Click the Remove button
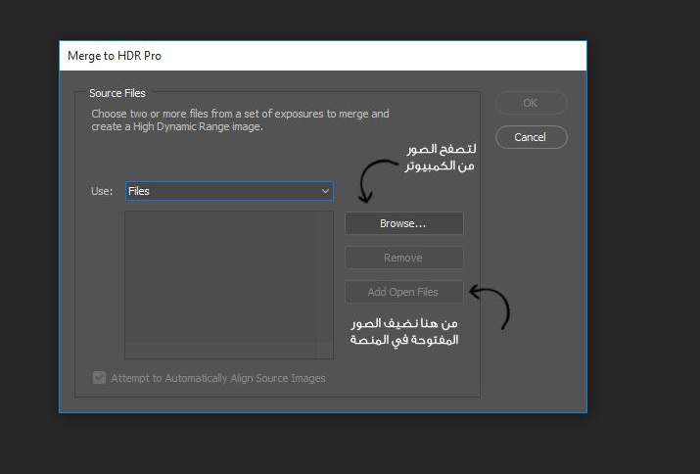This screenshot has height=474, width=700. tap(404, 258)
